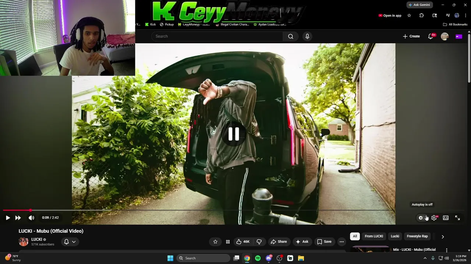Open options for Mix - LUCKI - Mubu
The height and width of the screenshot is (264, 471).
(447, 250)
